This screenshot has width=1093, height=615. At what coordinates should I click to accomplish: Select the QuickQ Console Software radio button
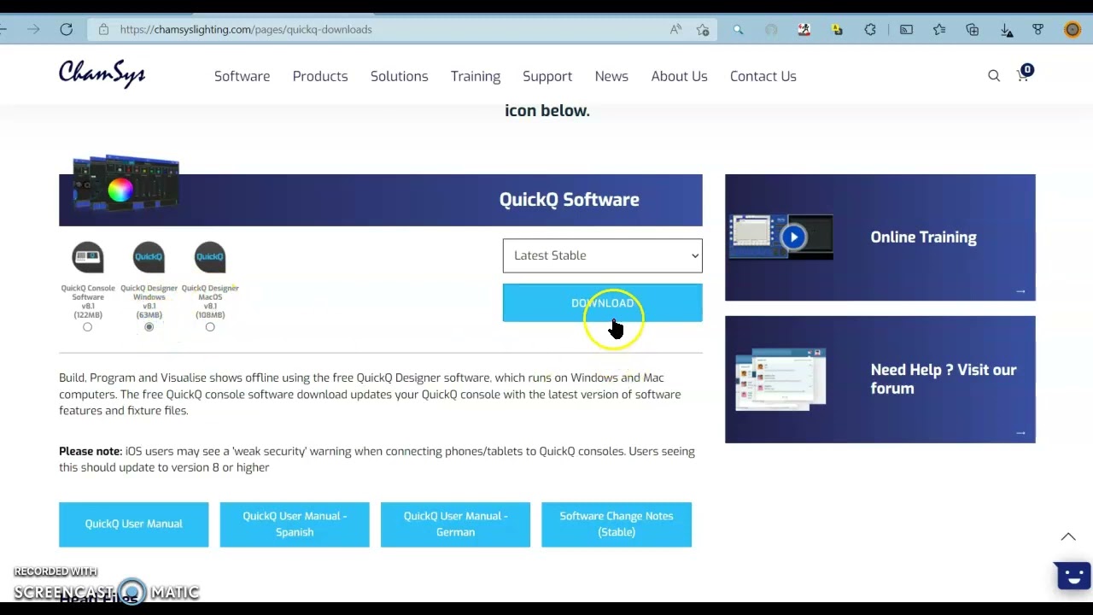(x=87, y=327)
